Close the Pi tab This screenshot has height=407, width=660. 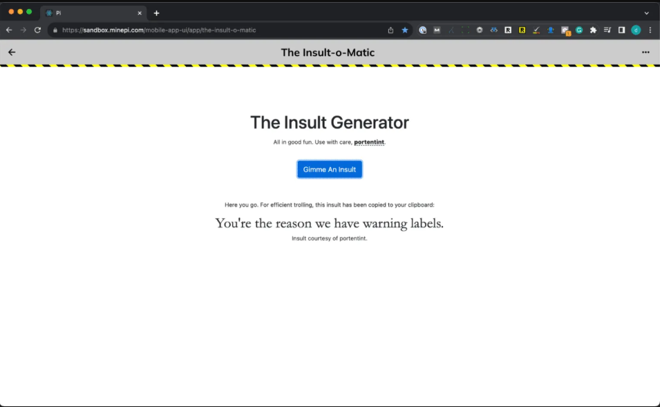140,13
